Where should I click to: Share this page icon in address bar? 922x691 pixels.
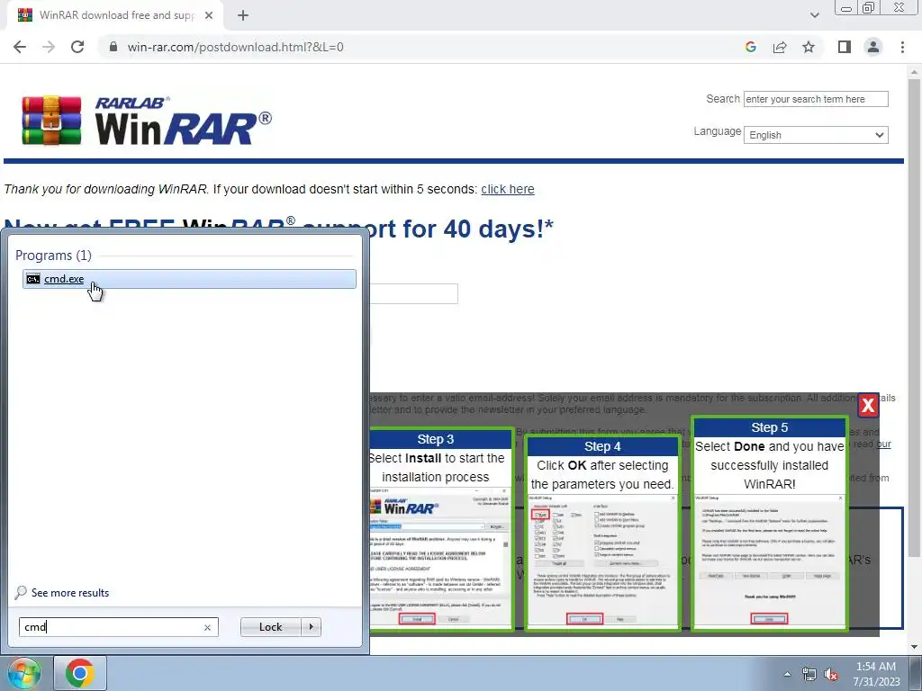[780, 47]
